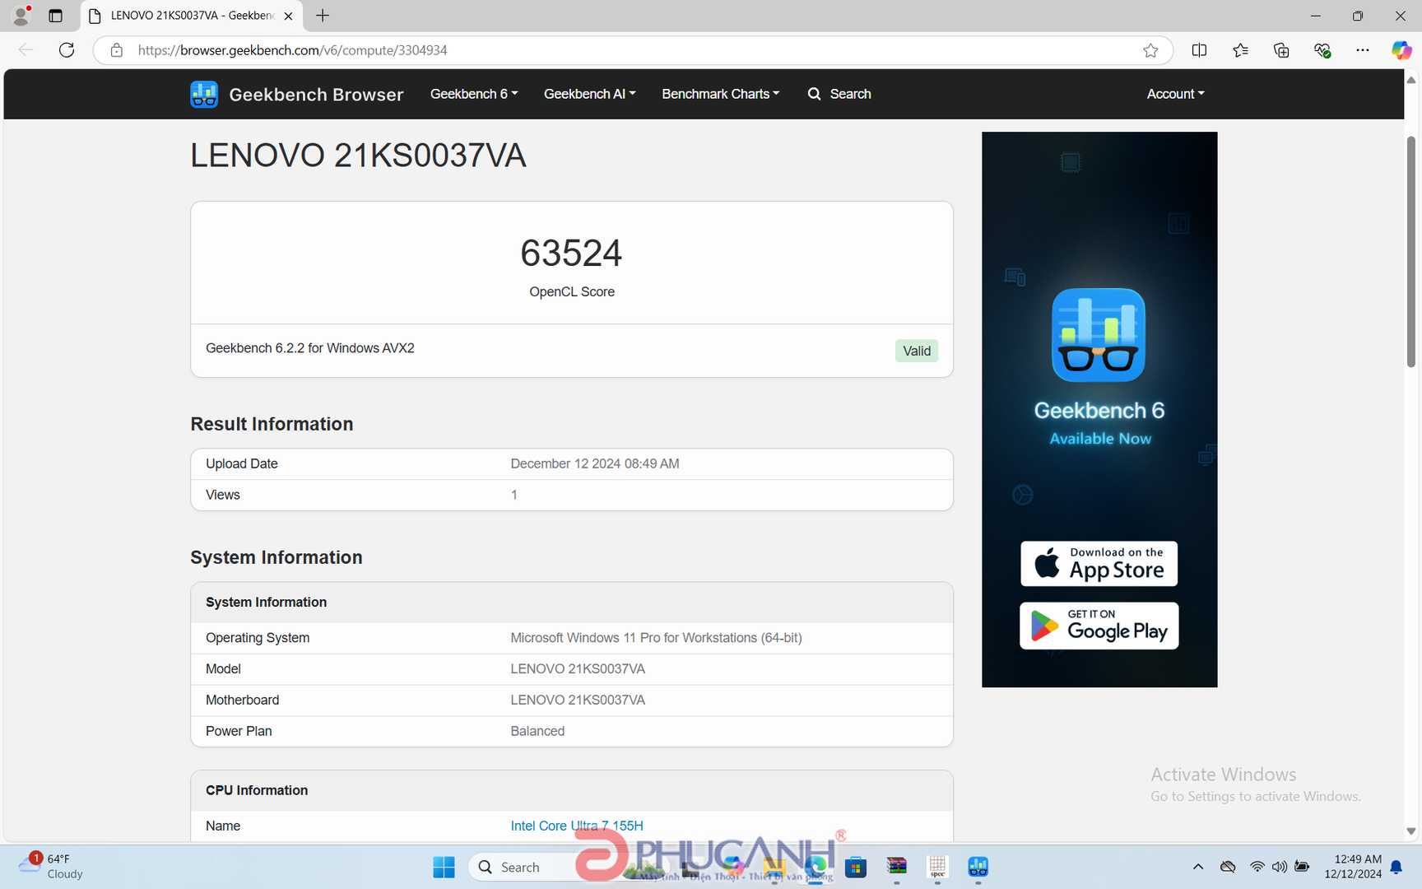Open Wi-Fi network settings icon
Viewport: 1422px width, 889px height.
pos(1257,867)
